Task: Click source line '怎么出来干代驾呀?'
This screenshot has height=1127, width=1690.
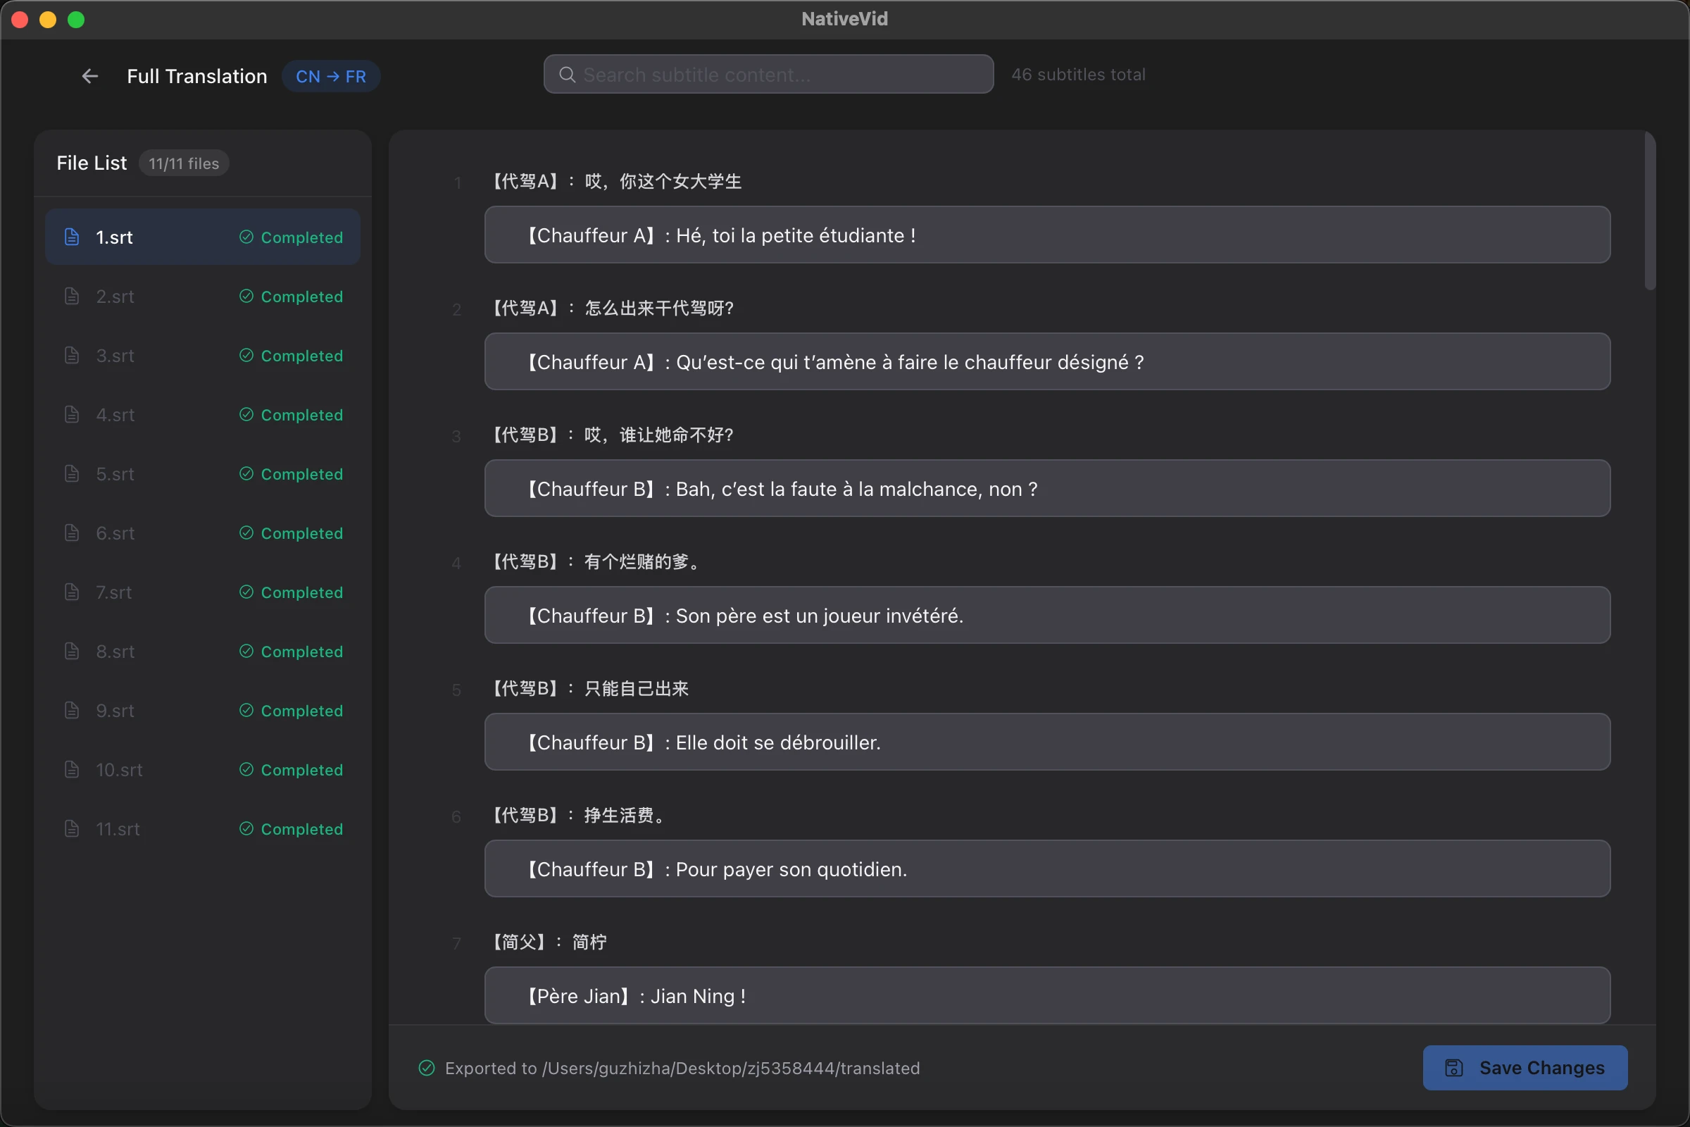Action: click(613, 309)
